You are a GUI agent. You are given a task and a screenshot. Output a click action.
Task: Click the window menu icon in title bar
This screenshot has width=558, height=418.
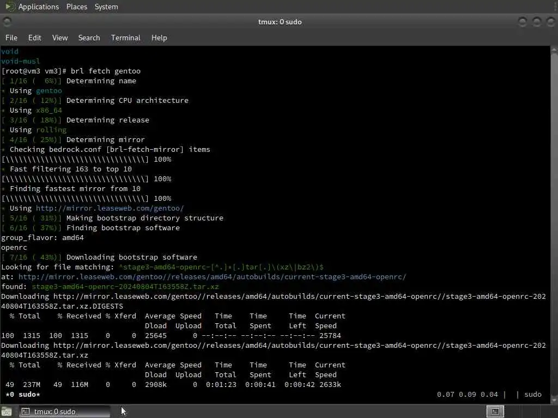tap(7, 22)
